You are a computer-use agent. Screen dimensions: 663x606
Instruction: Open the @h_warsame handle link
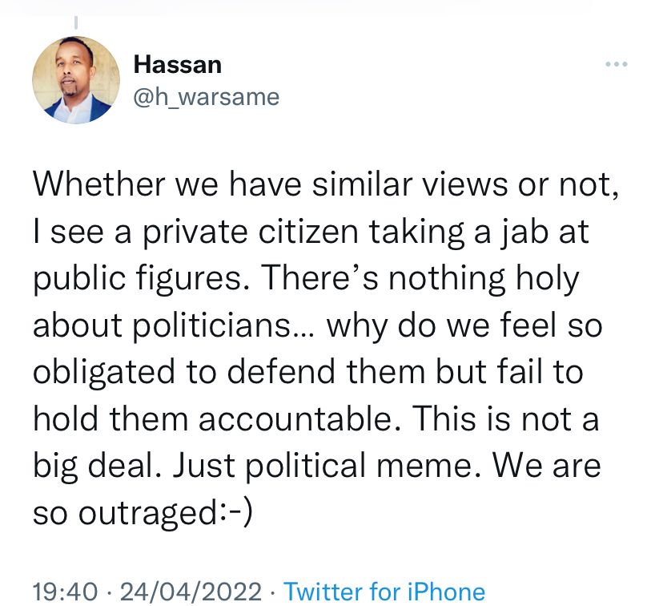point(207,97)
